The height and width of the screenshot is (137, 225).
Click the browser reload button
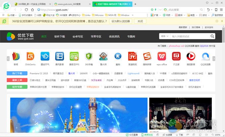pos(26,10)
